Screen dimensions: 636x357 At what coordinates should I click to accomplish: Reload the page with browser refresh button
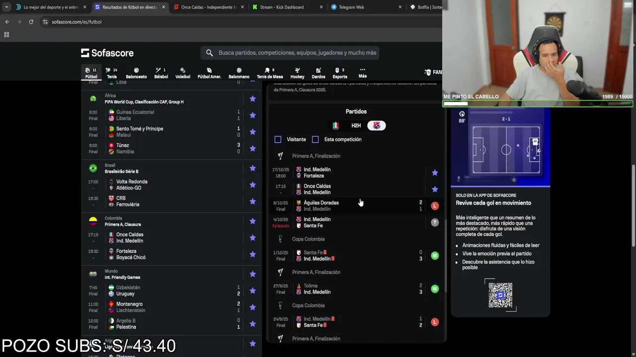tap(31, 22)
